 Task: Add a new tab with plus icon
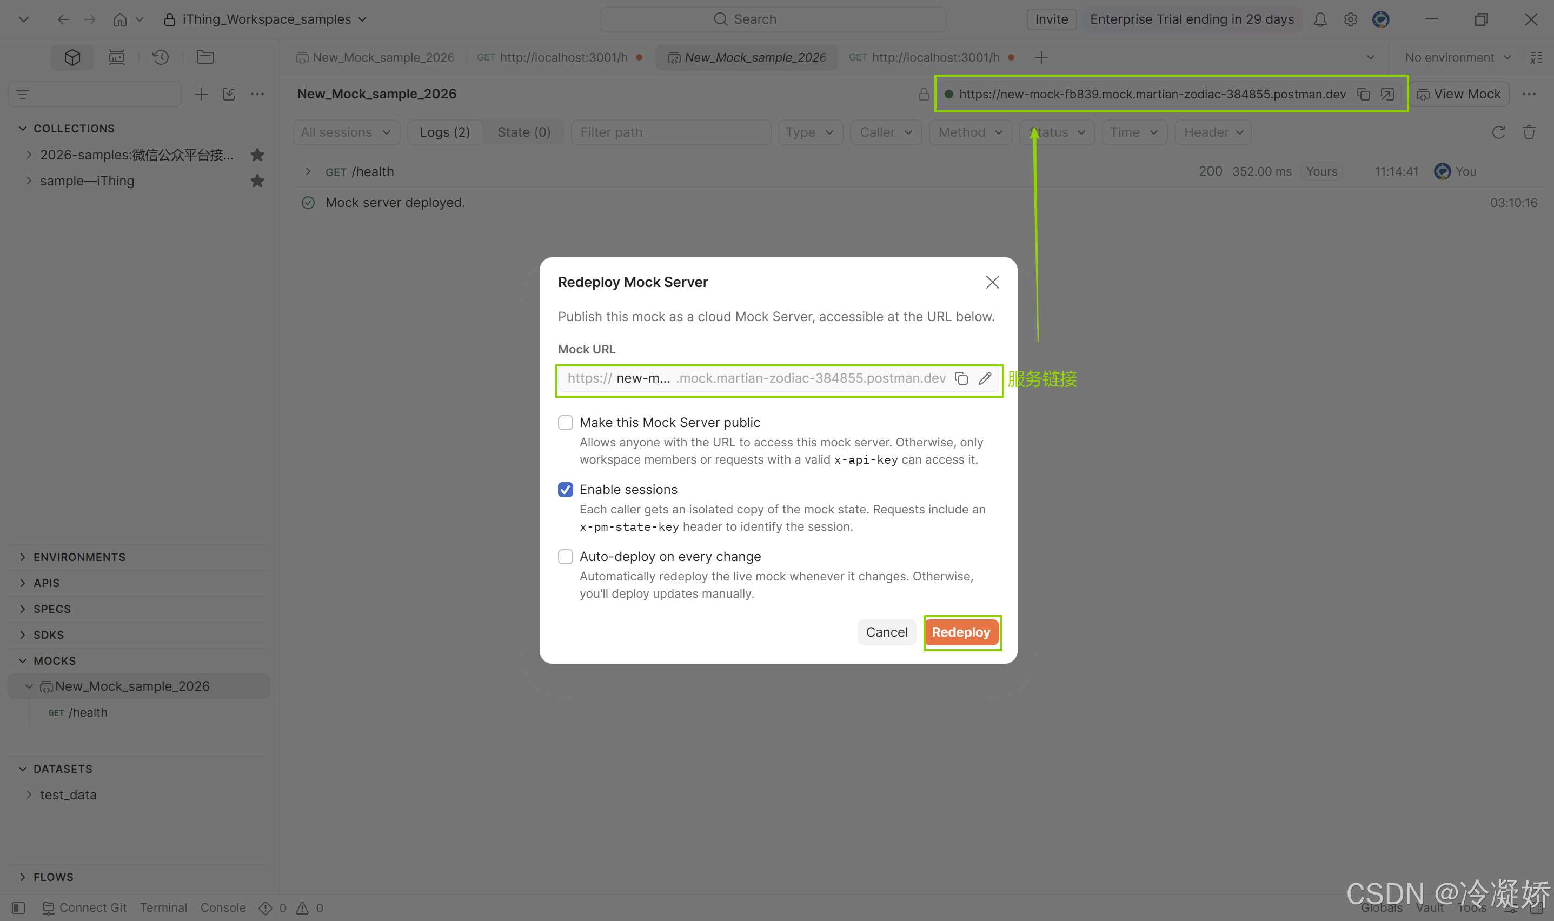(1041, 57)
